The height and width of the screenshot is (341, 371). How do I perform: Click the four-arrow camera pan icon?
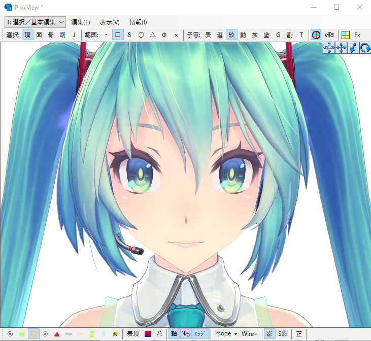click(341, 48)
